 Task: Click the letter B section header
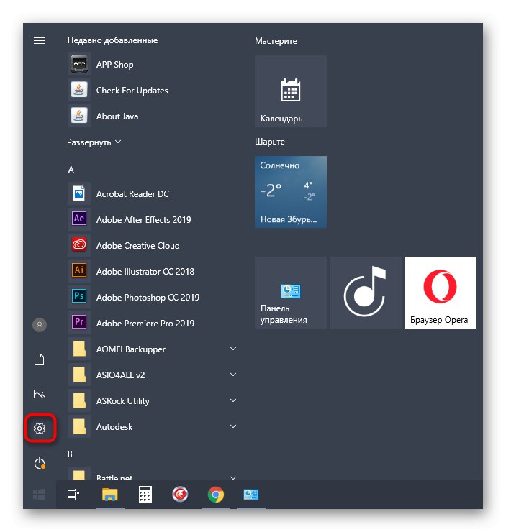tap(71, 454)
